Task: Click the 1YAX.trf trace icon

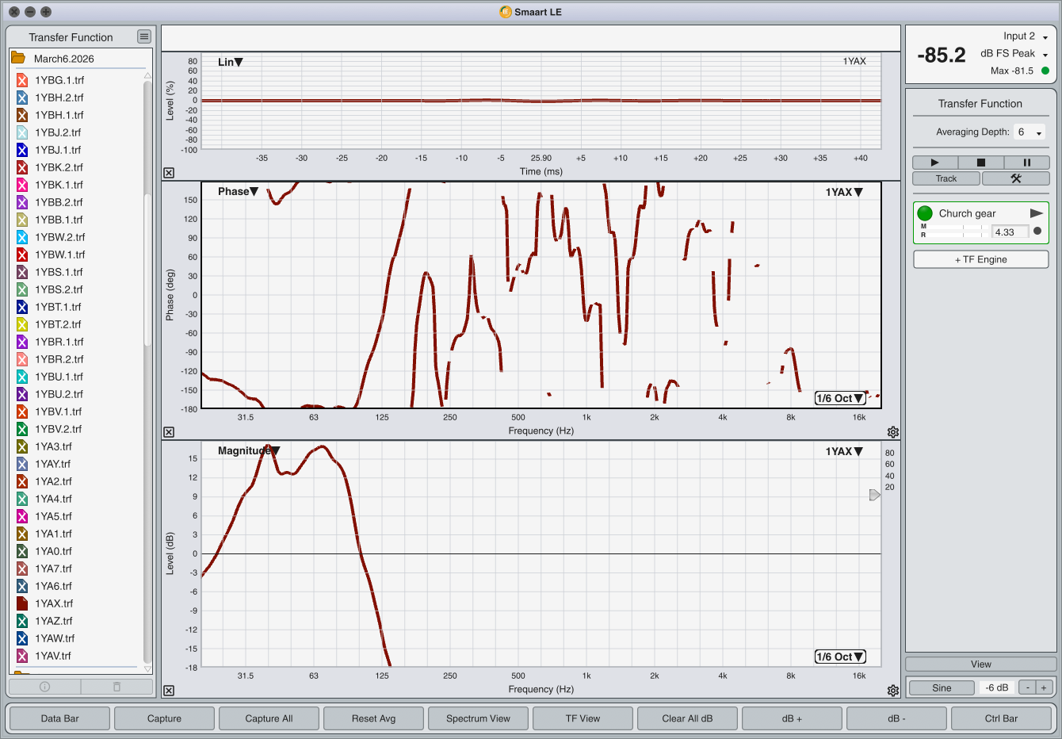Action: point(22,603)
